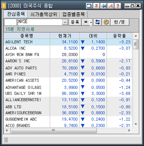Select the GUGGENHEIM ABC row

coord(68,119)
